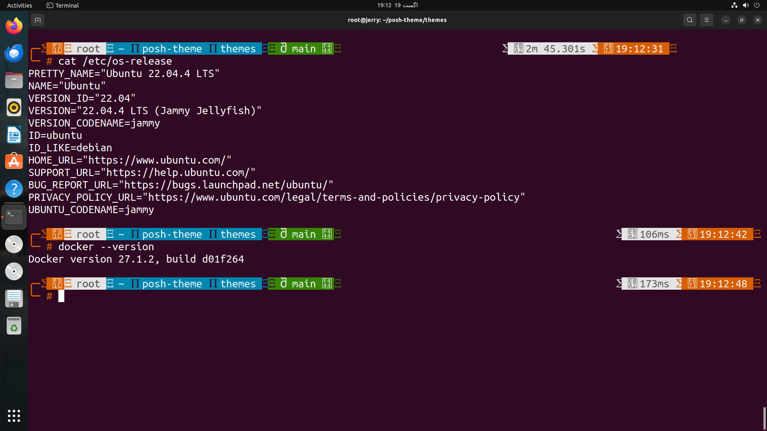Click the VERSION_ID="22.04" line

point(82,98)
